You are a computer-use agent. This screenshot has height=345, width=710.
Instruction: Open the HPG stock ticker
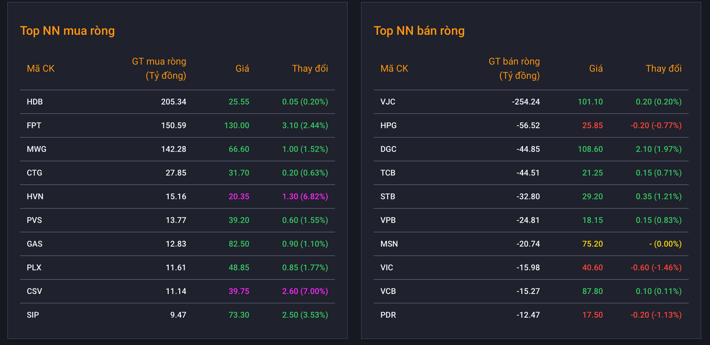[389, 125]
